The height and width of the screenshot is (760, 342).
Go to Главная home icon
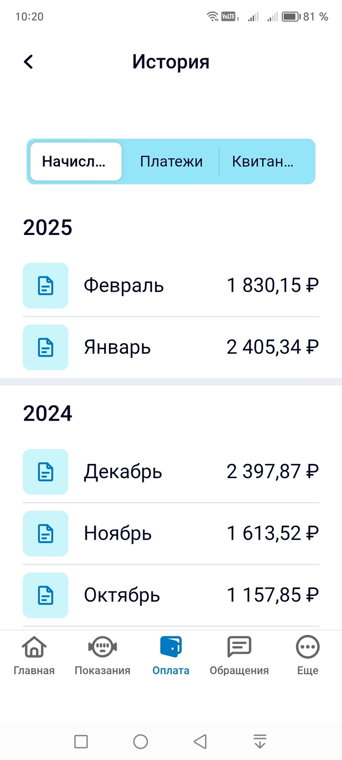pos(34,648)
